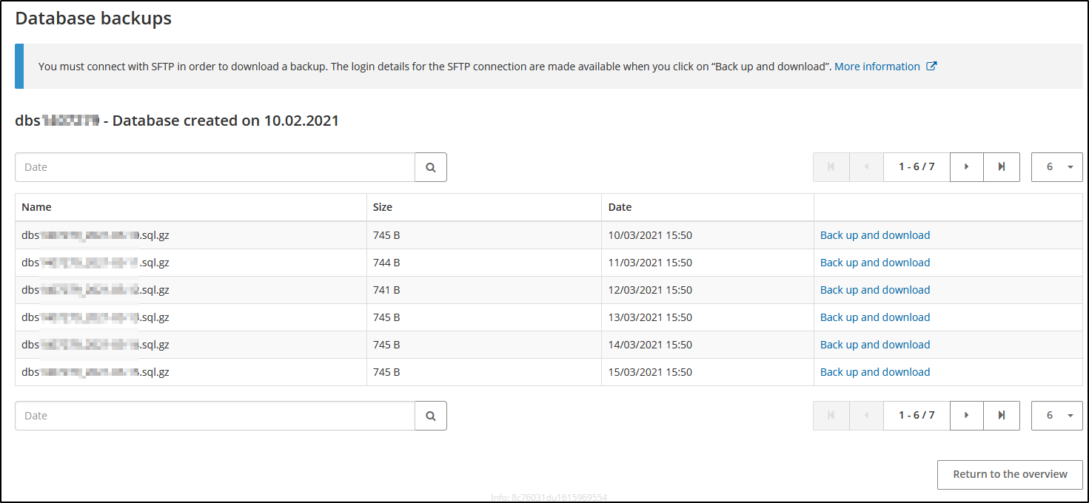
Task: Open top rows-per-page dropdown showing 6
Action: (x=1056, y=167)
